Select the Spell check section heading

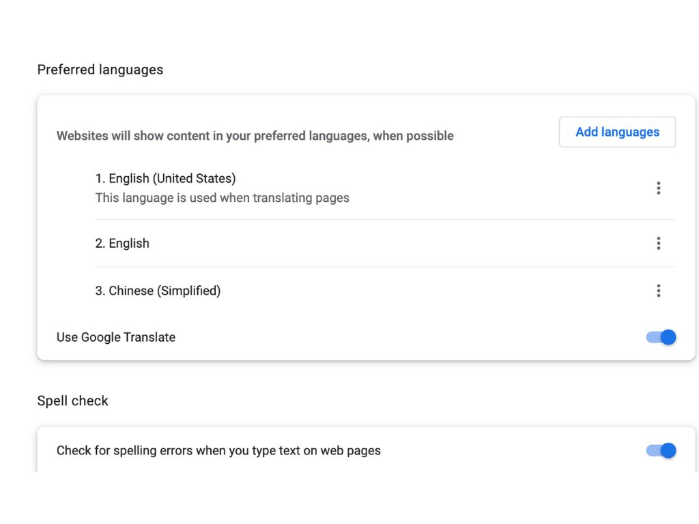(72, 401)
